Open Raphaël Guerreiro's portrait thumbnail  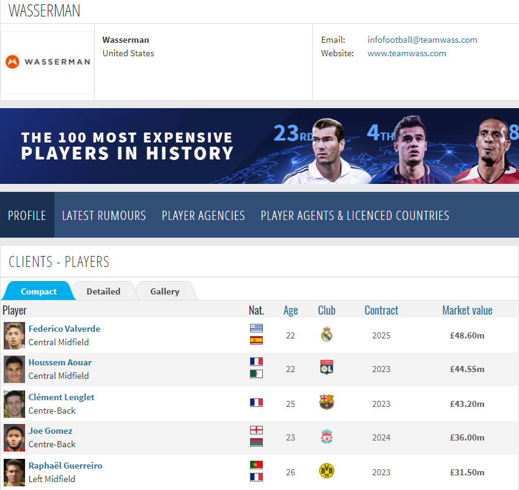14,472
